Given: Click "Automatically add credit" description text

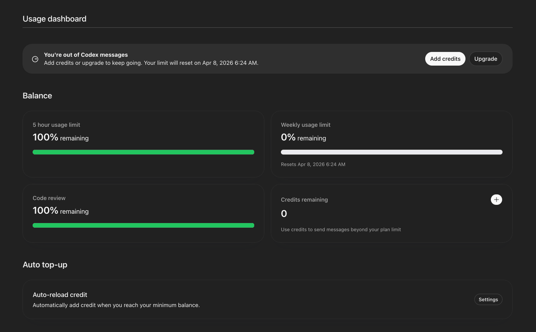Looking at the screenshot, I should point(116,305).
